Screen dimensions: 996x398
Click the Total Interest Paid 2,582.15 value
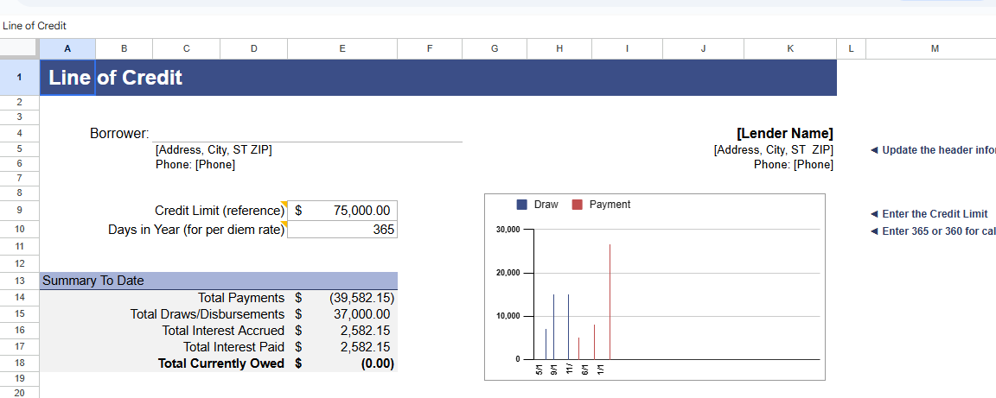pyautogui.click(x=365, y=347)
